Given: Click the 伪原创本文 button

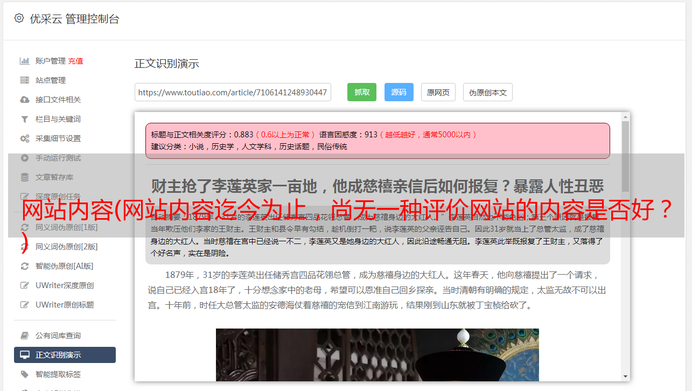Looking at the screenshot, I should [488, 92].
